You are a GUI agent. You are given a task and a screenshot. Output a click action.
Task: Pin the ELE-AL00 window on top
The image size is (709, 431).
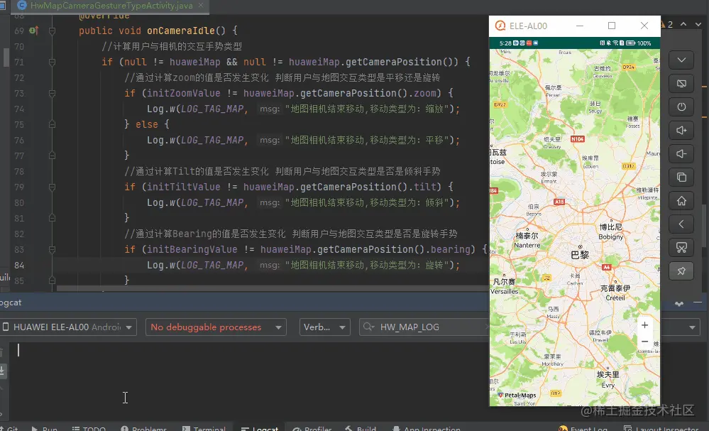tap(681, 271)
